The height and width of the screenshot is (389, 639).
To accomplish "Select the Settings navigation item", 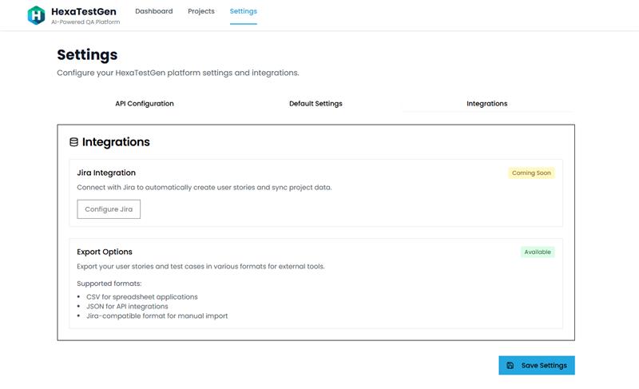I will 243,12.
